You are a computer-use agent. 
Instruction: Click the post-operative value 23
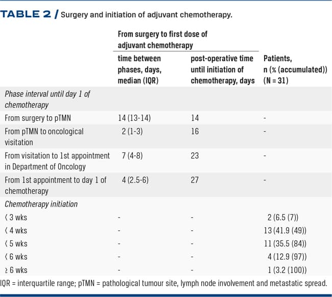tap(195, 156)
